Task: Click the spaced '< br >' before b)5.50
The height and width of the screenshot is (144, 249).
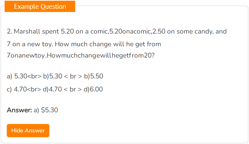Action: pos(73,76)
